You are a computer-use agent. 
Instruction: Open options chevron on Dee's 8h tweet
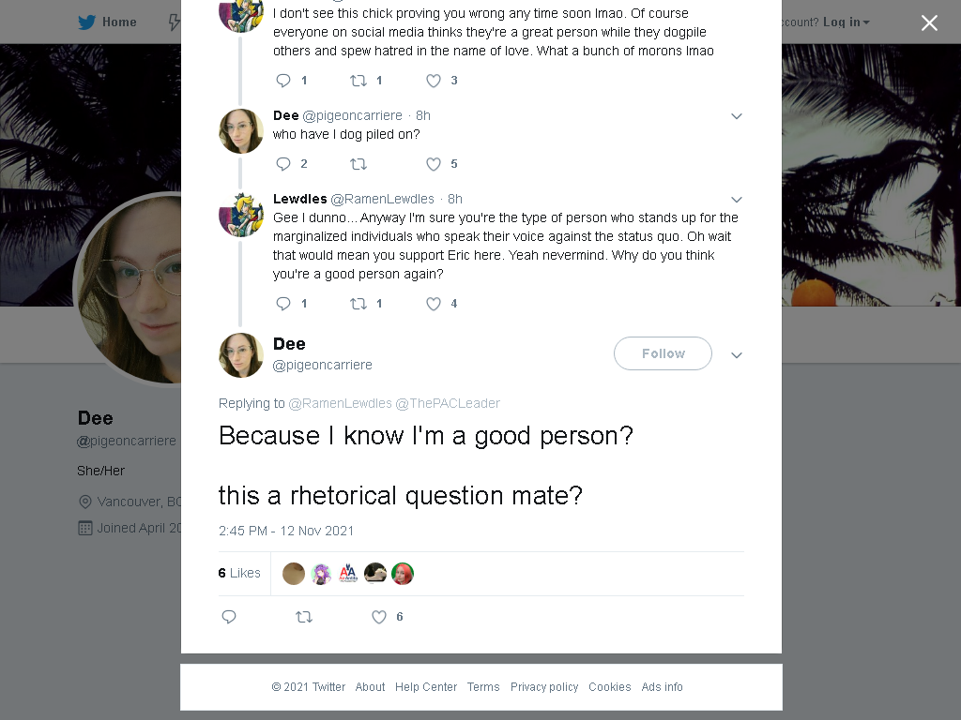pyautogui.click(x=737, y=116)
